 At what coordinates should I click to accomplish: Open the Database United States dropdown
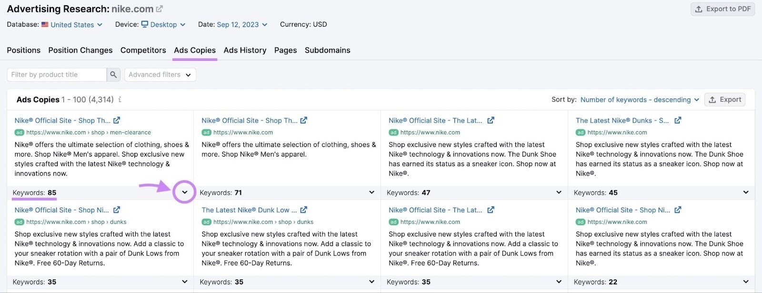pyautogui.click(x=72, y=25)
